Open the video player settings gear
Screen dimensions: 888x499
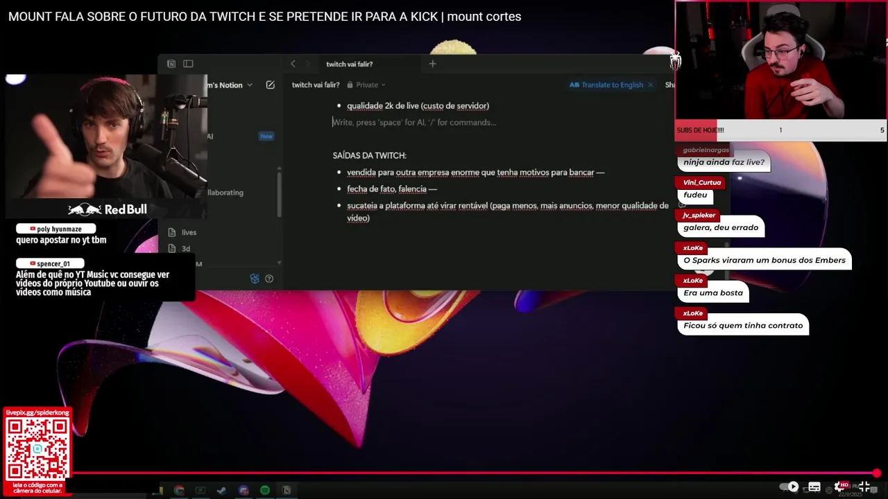click(x=839, y=487)
